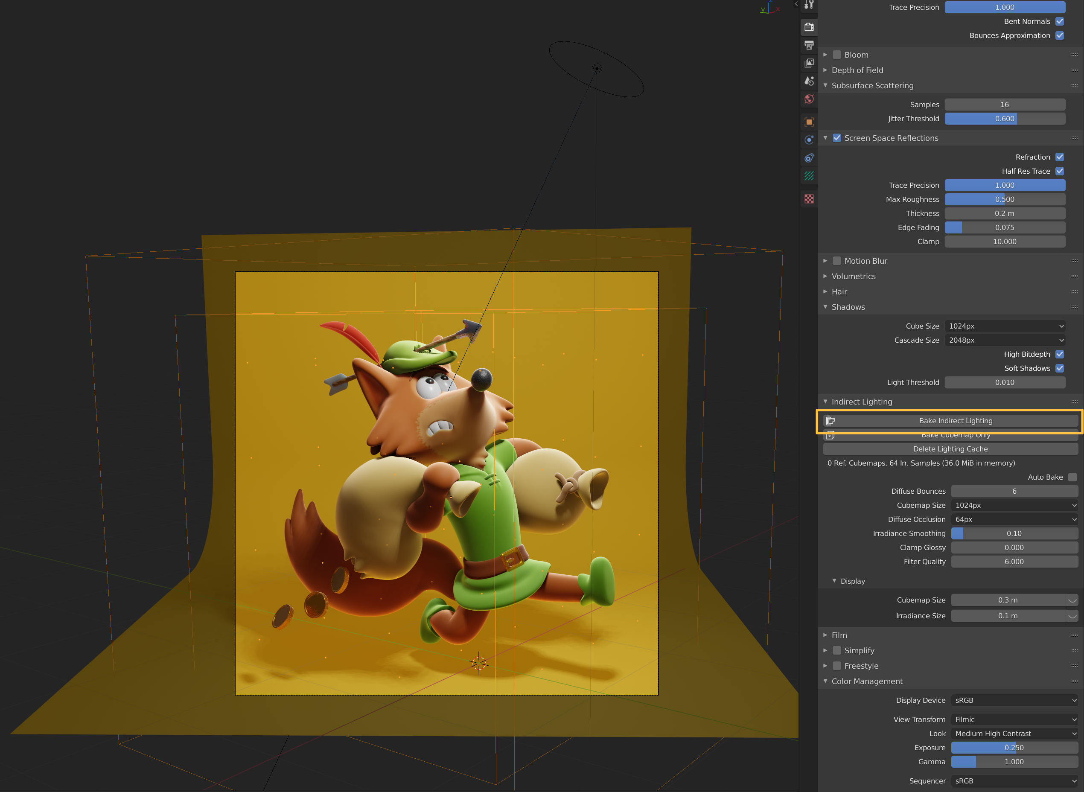Click the Delete Lighting Cache button
This screenshot has width=1084, height=792.
(950, 449)
